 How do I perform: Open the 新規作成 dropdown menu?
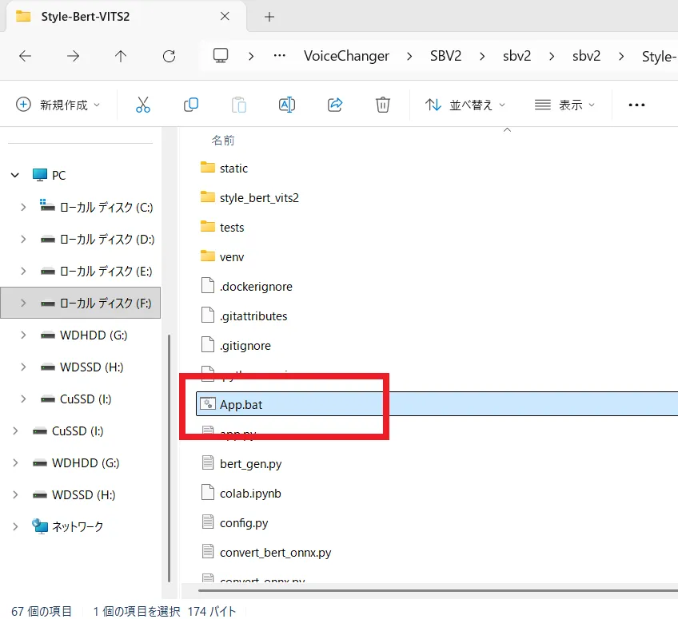tap(59, 105)
